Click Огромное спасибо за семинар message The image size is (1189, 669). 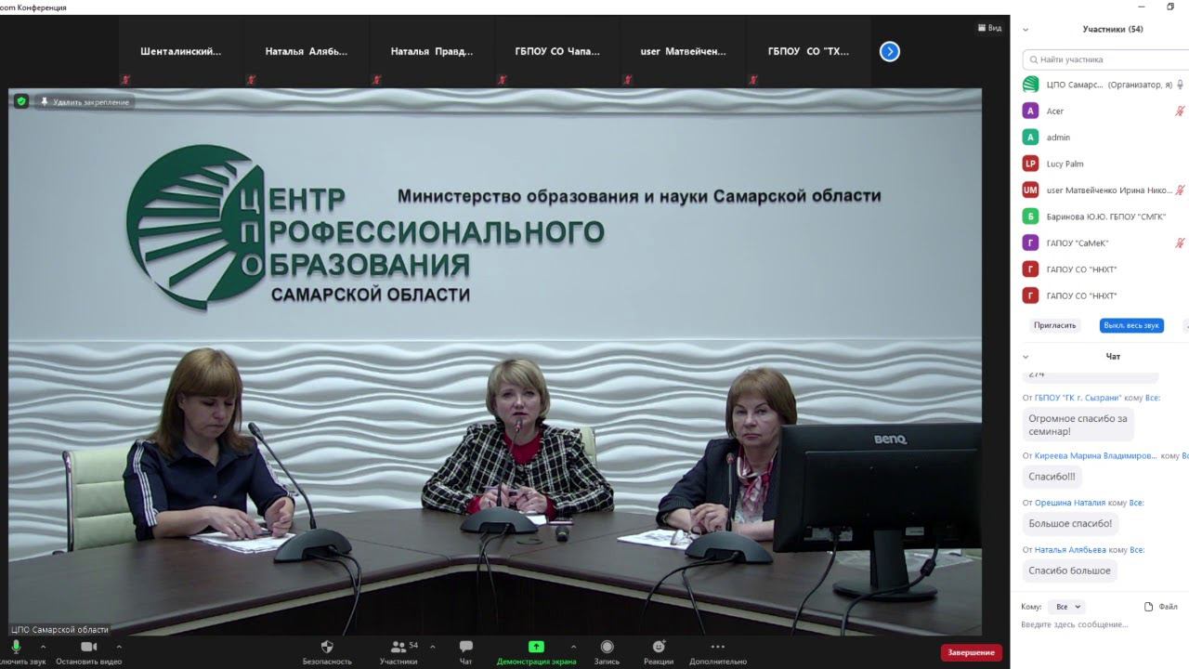(x=1078, y=425)
